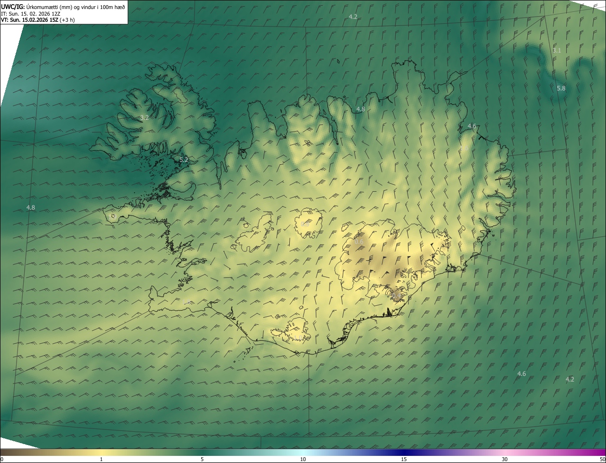Select the 0.4 value label
Viewport: 606px width, 463px height.
pyautogui.click(x=397, y=296)
